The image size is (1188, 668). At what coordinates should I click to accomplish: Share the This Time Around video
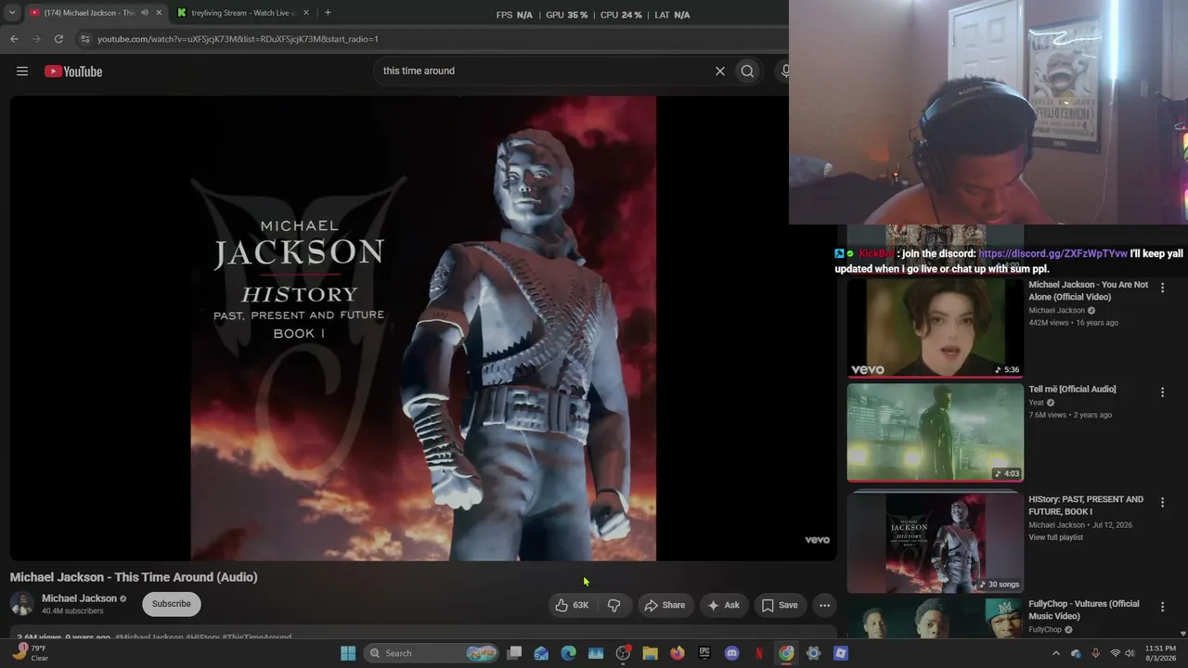pyautogui.click(x=665, y=605)
